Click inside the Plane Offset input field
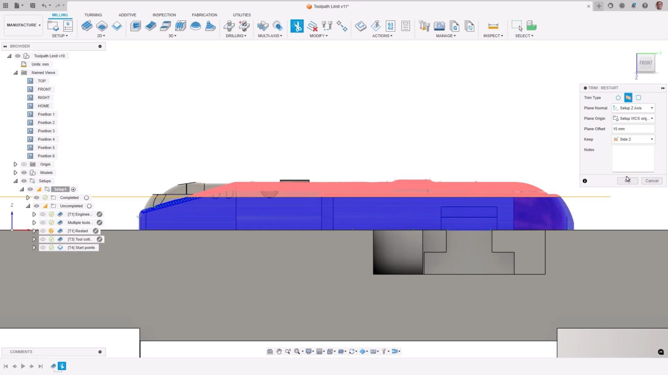This screenshot has height=375, width=668. [633, 128]
